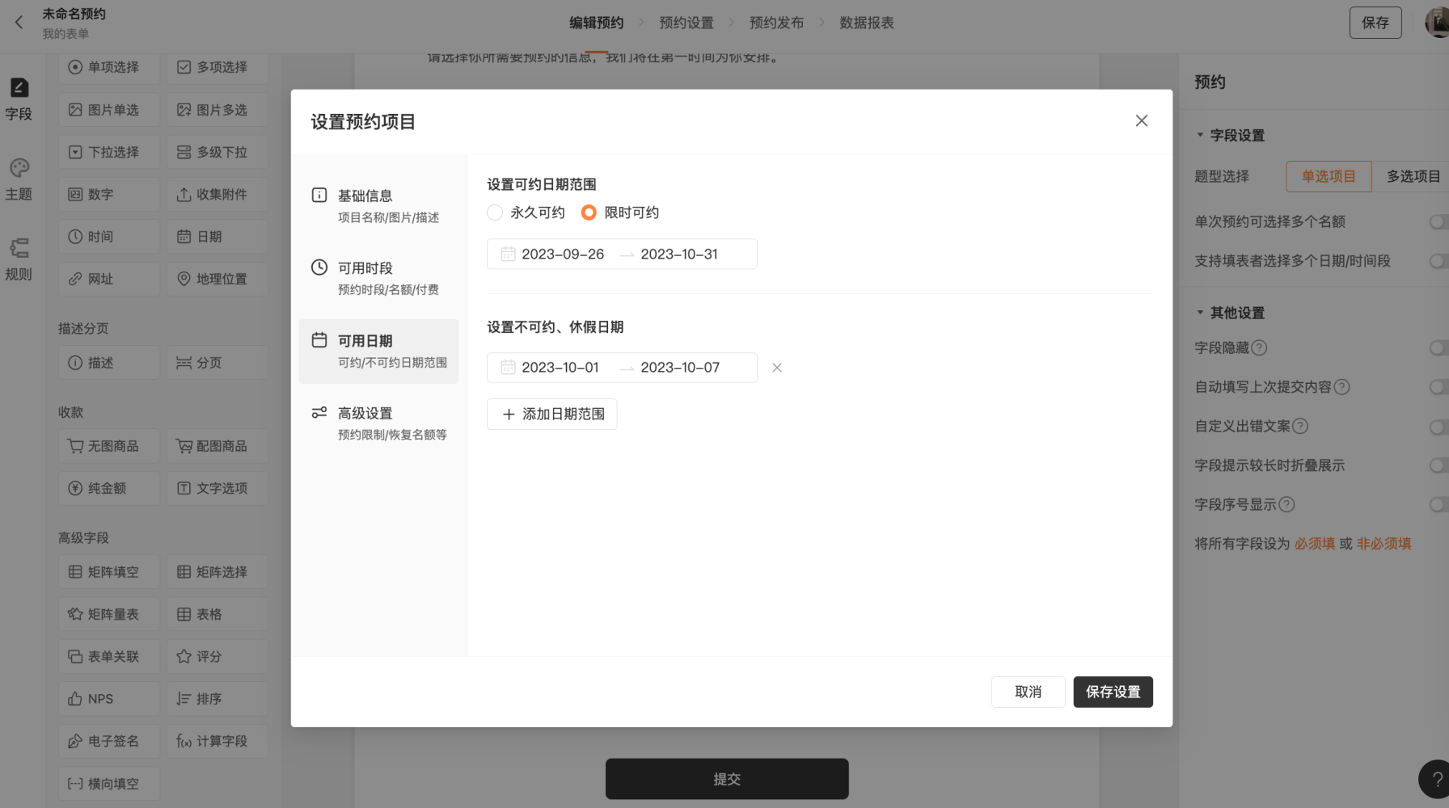
Task: Toggle 自动填写上次提交内容 switch
Action: (1438, 387)
